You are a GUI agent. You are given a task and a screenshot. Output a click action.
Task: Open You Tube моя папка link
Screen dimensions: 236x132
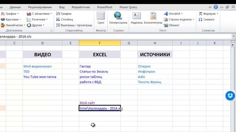[40, 77]
